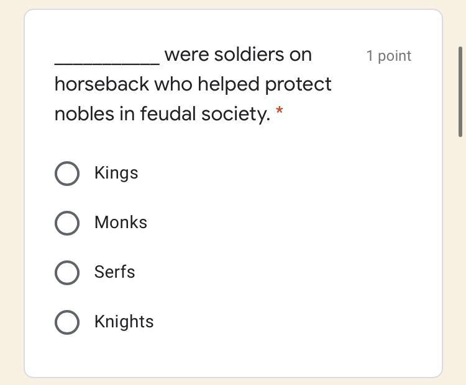Click the "Kings" answer label text
466x385 pixels.
(x=116, y=173)
